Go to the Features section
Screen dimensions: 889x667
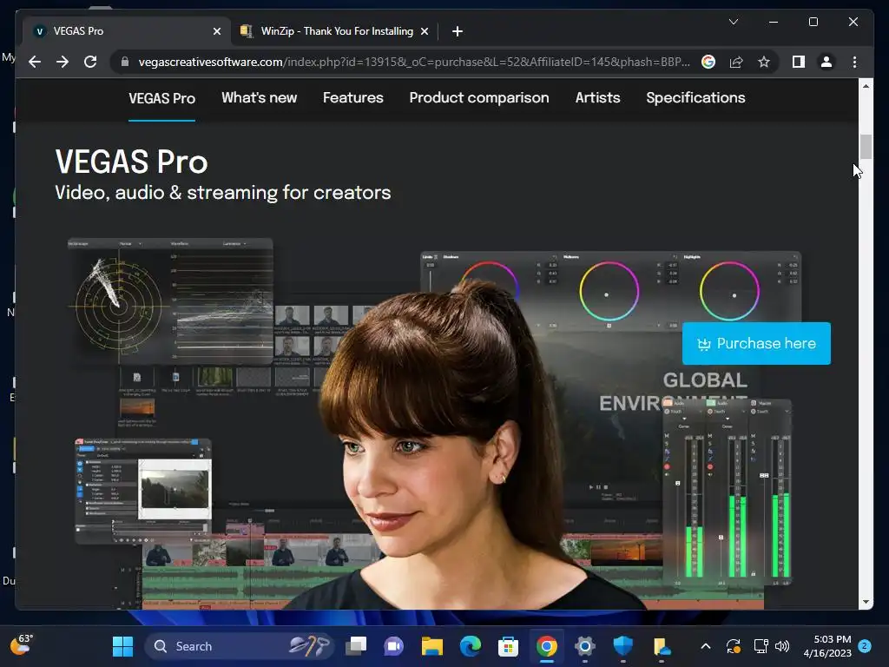[x=353, y=97]
